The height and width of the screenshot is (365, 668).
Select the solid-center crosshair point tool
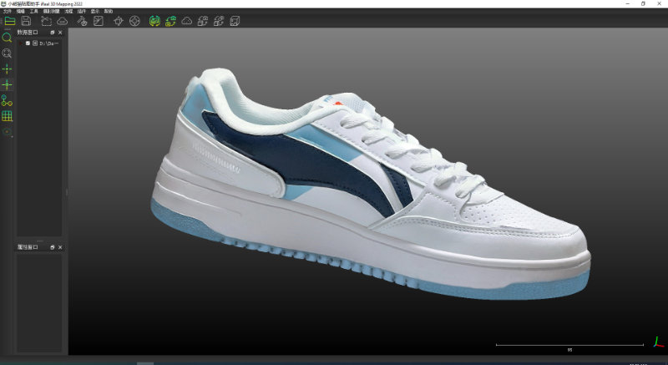coord(7,69)
